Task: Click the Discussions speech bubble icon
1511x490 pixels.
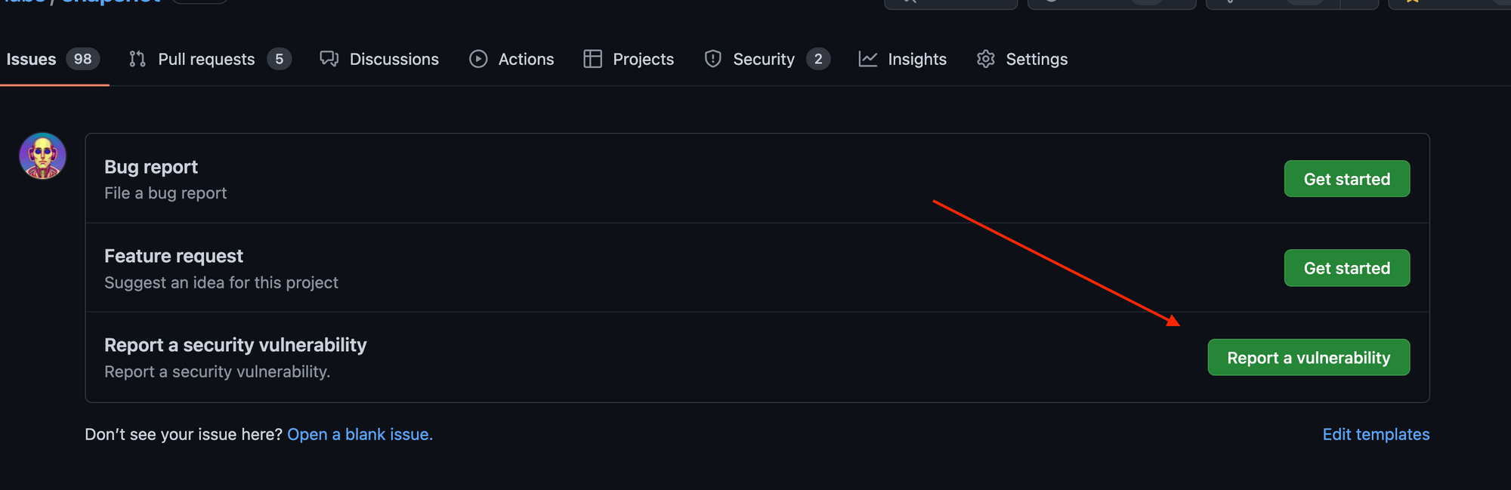Action: click(x=329, y=59)
